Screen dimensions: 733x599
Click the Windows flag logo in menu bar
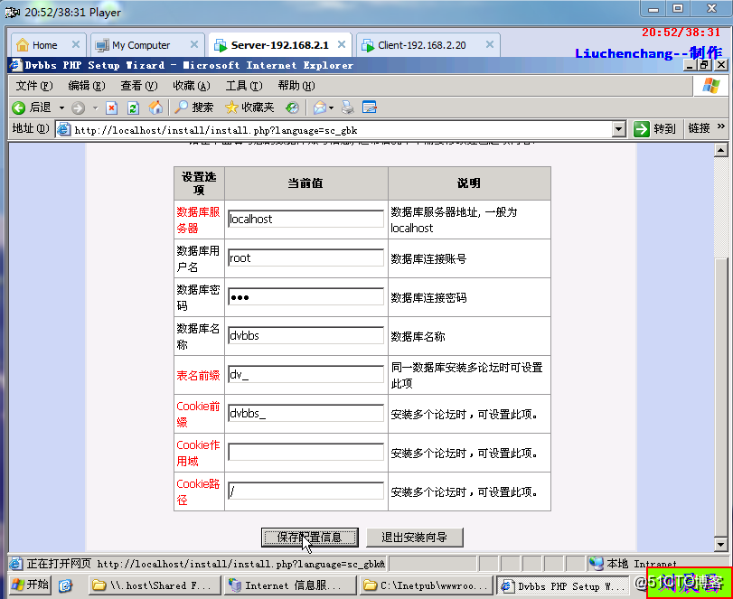pyautogui.click(x=711, y=86)
